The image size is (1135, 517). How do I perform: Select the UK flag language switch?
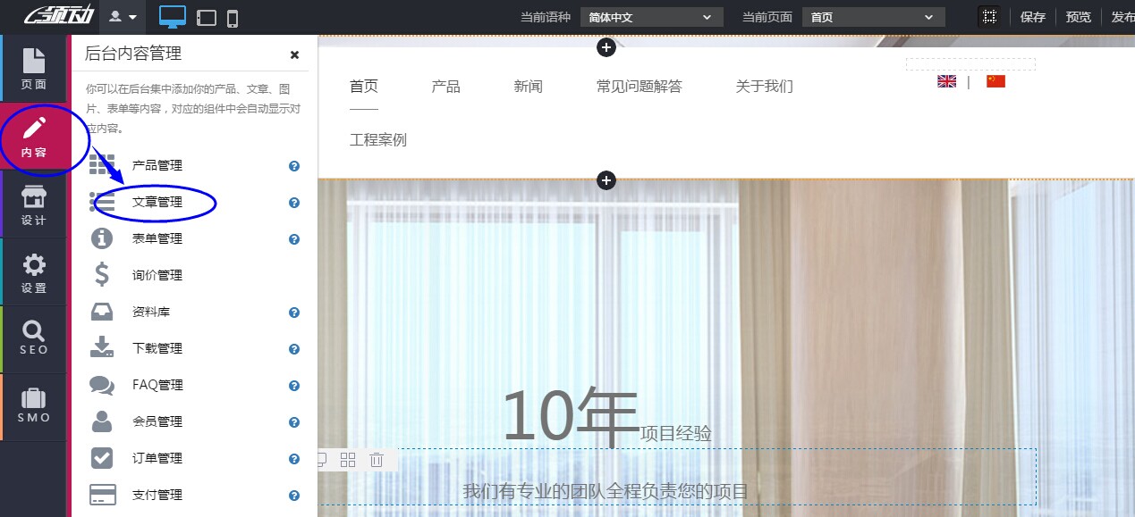pyautogui.click(x=946, y=80)
